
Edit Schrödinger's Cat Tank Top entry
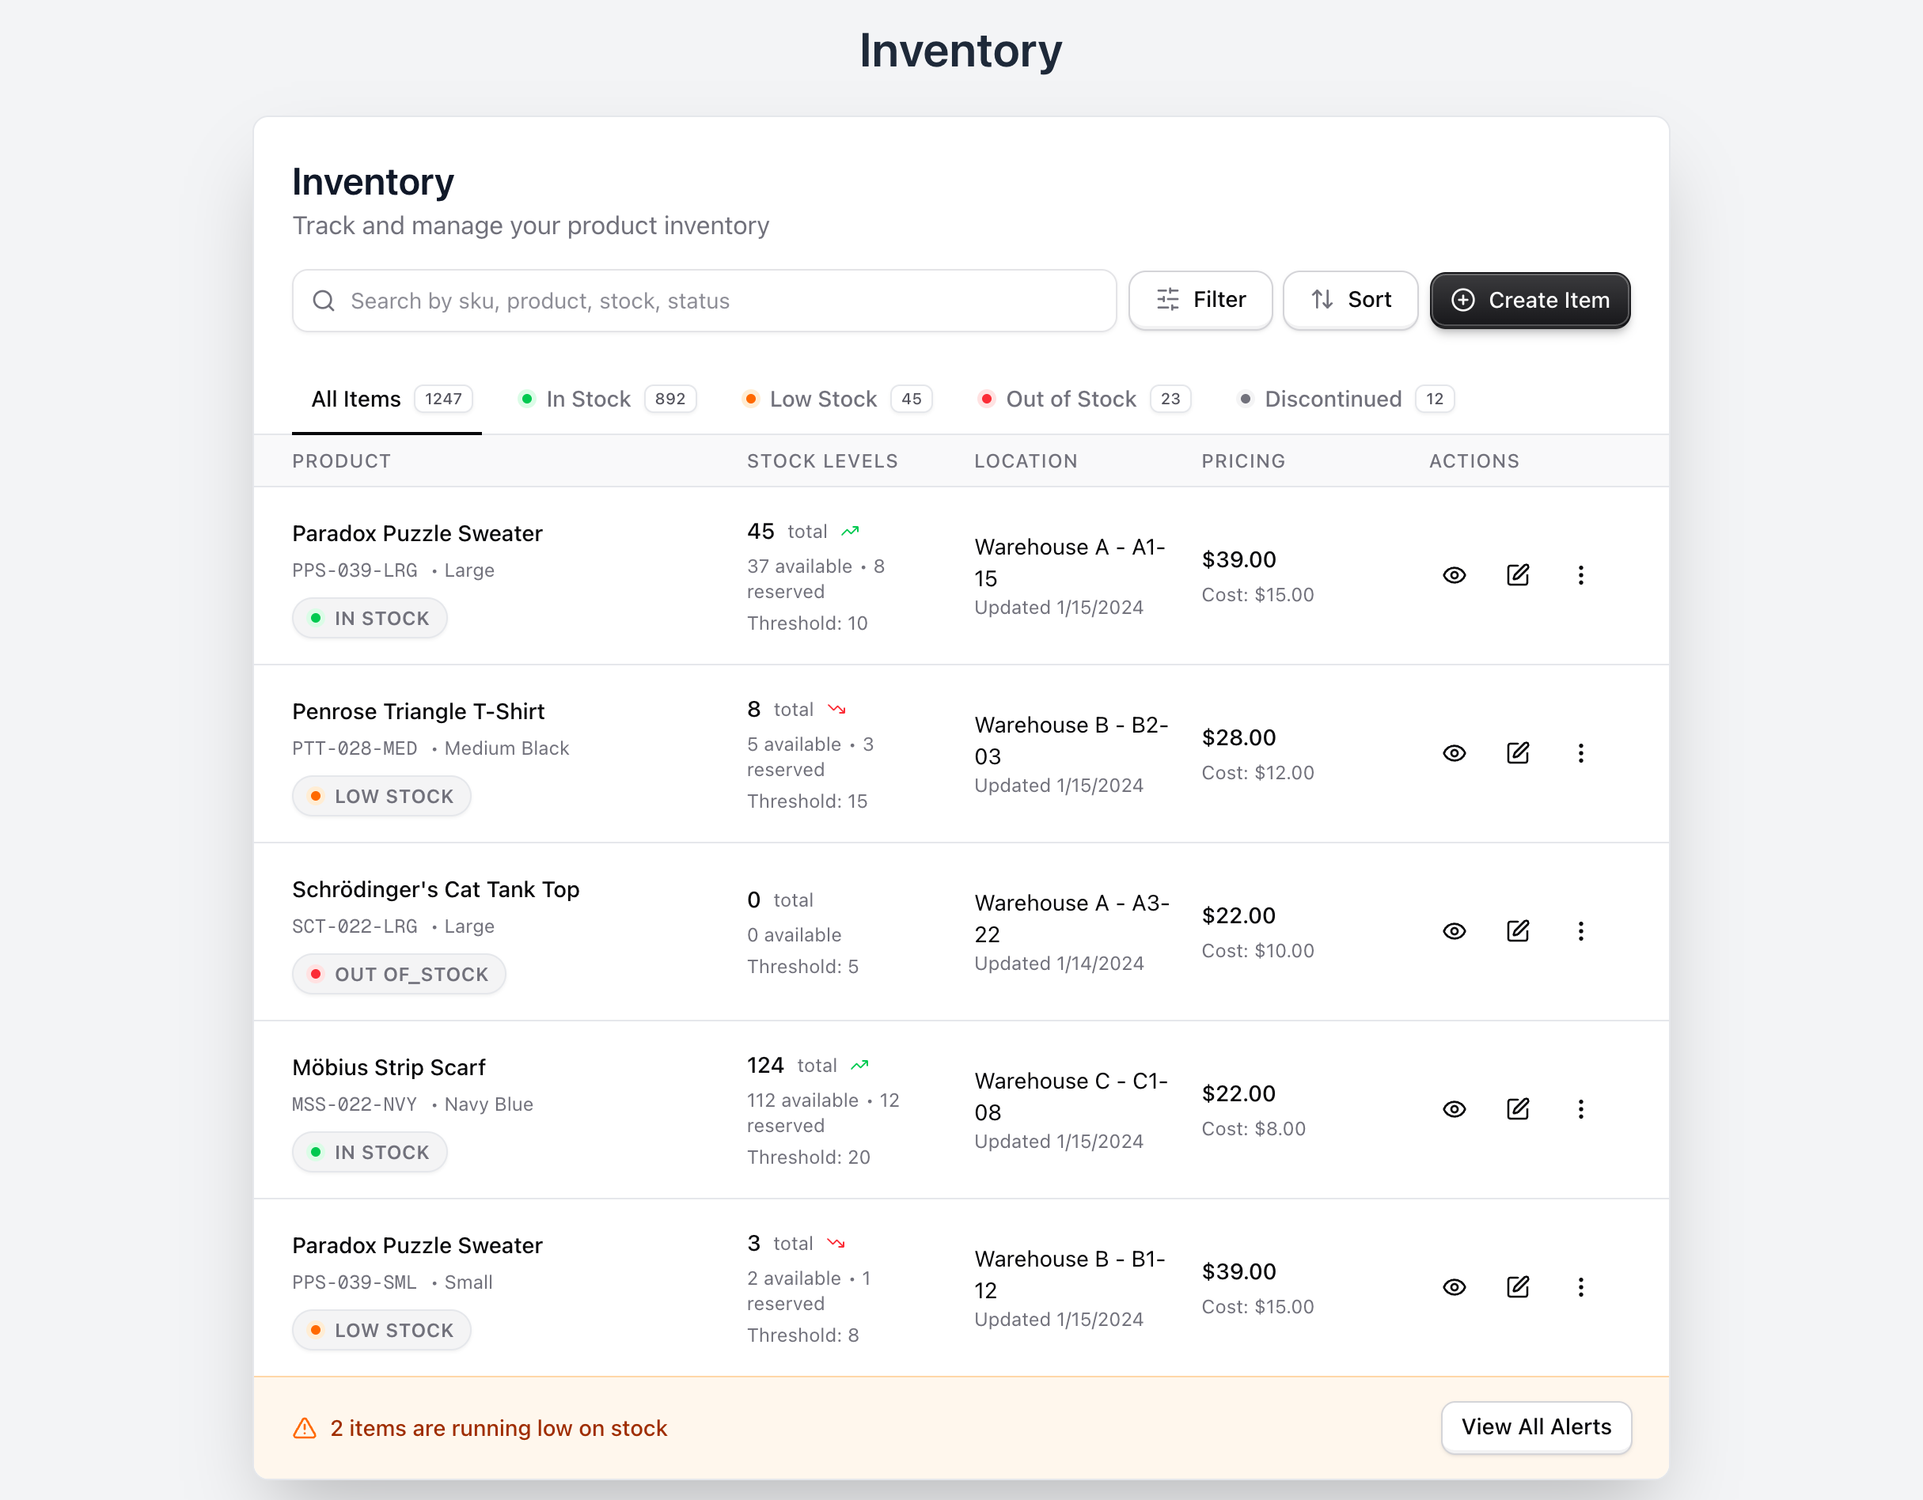1517,930
